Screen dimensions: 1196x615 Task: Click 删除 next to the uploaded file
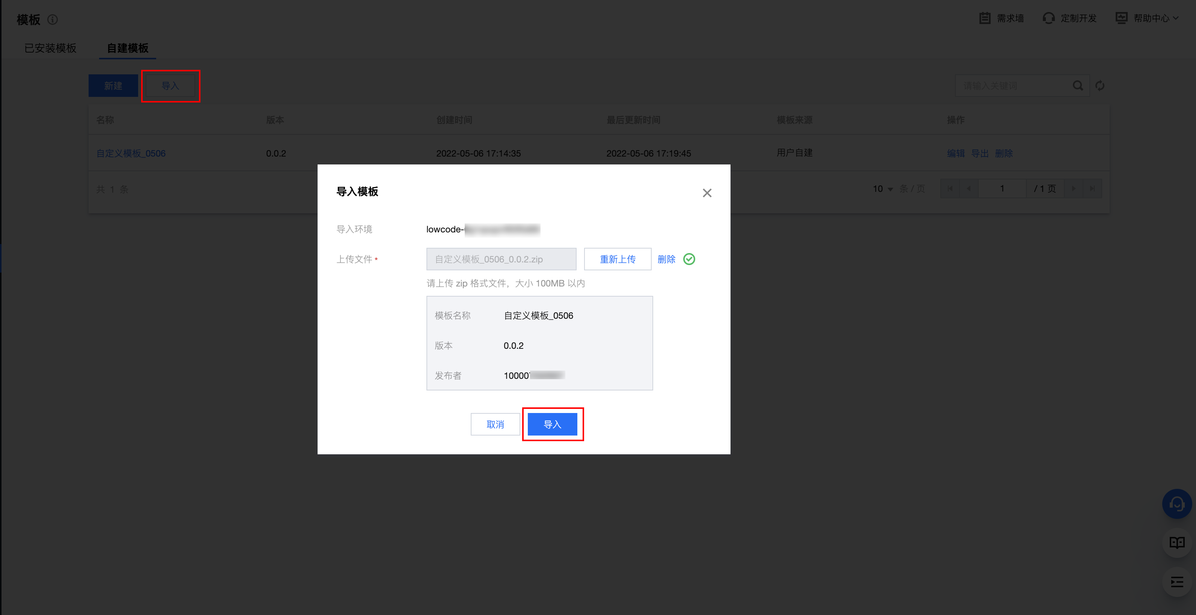click(666, 259)
